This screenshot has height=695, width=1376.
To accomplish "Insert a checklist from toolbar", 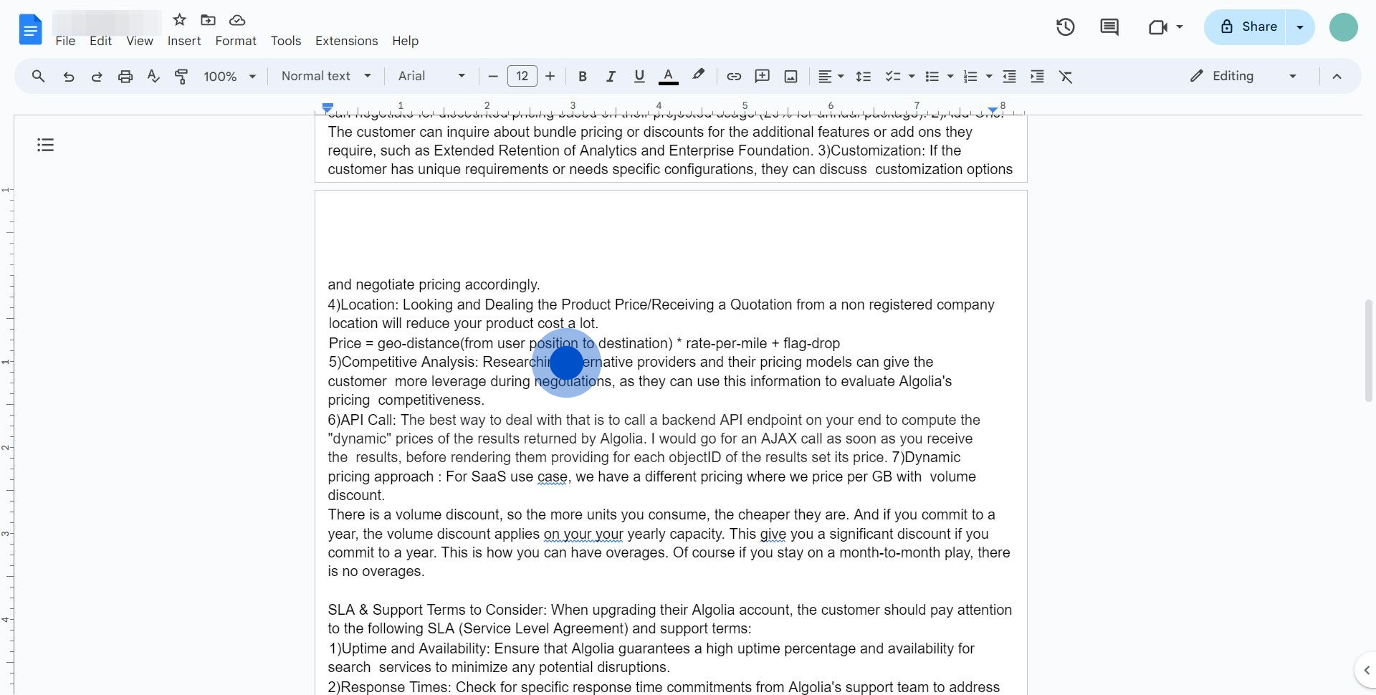I will point(892,76).
